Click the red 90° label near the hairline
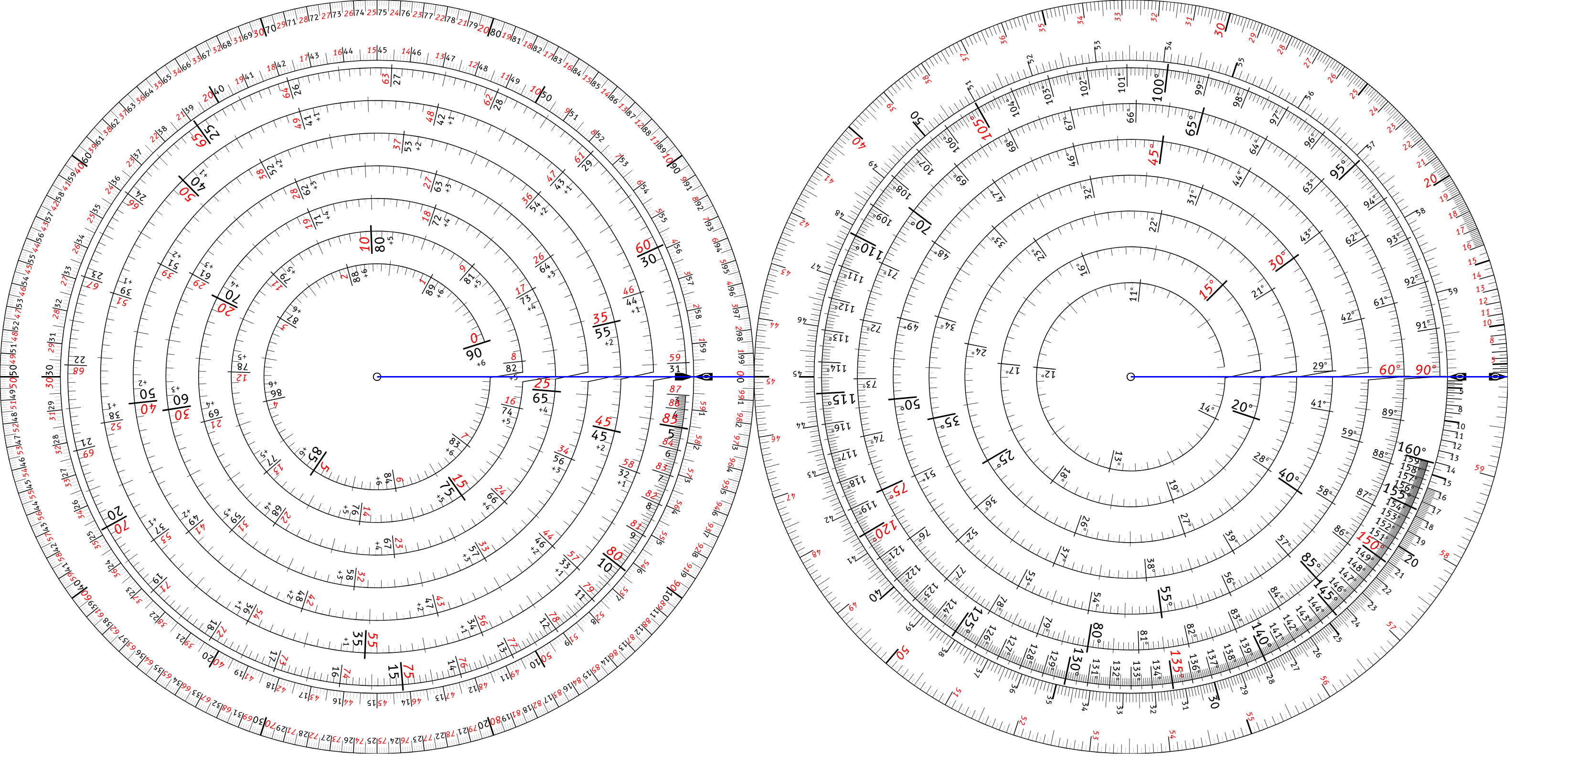1578x766 pixels. [x=1426, y=370]
